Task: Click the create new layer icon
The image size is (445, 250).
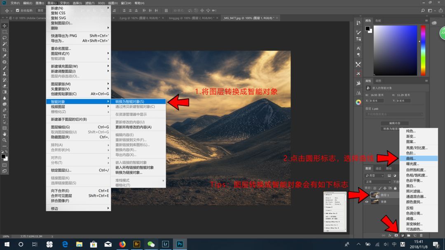Action: point(415,235)
